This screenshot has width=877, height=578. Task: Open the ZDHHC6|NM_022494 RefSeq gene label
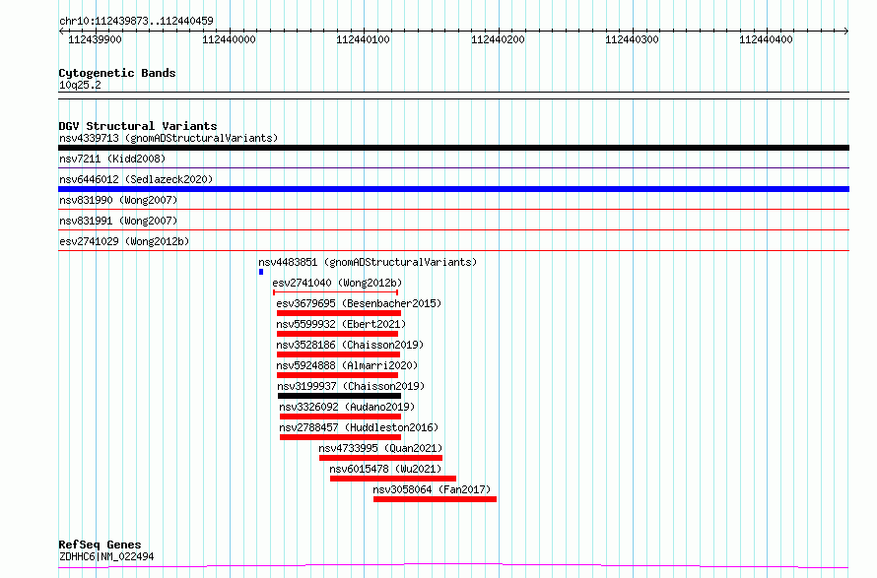click(105, 557)
